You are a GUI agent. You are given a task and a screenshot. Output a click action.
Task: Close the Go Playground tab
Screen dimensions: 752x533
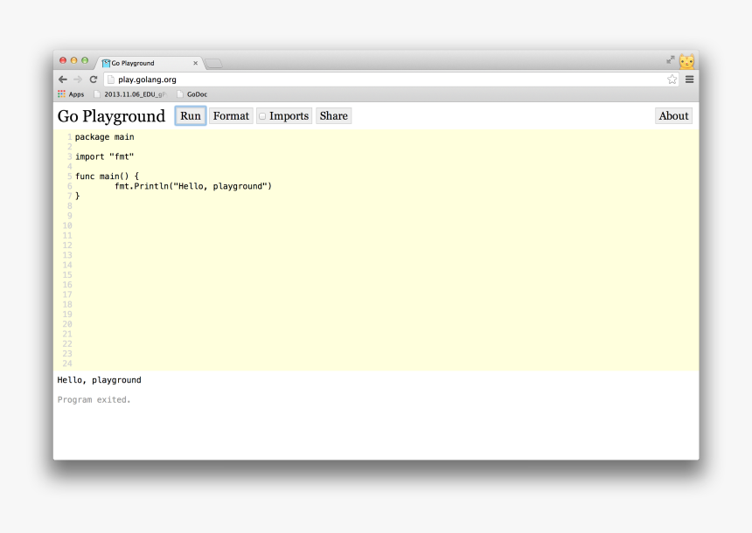(195, 63)
